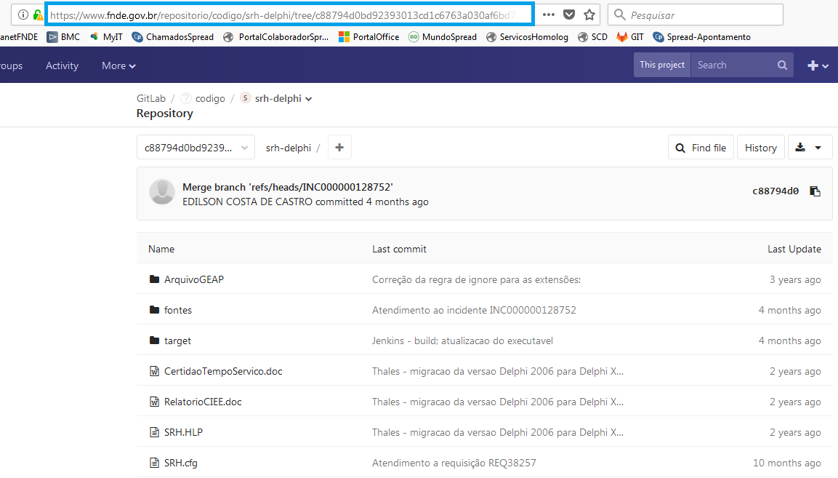This screenshot has height=478, width=838.
Task: Open the new item plus dropdown in navbar
Action: [818, 65]
